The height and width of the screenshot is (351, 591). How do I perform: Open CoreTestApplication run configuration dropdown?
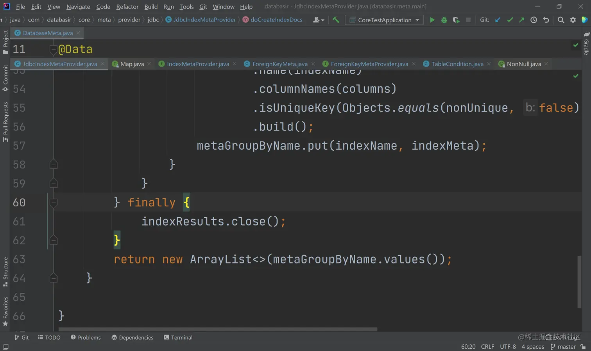coord(384,20)
